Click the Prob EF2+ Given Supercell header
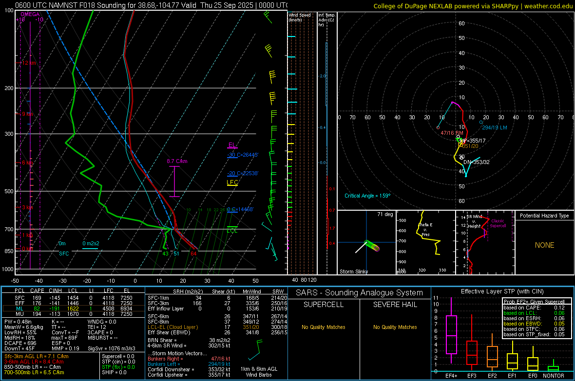The width and height of the screenshot is (575, 381). pos(534,302)
